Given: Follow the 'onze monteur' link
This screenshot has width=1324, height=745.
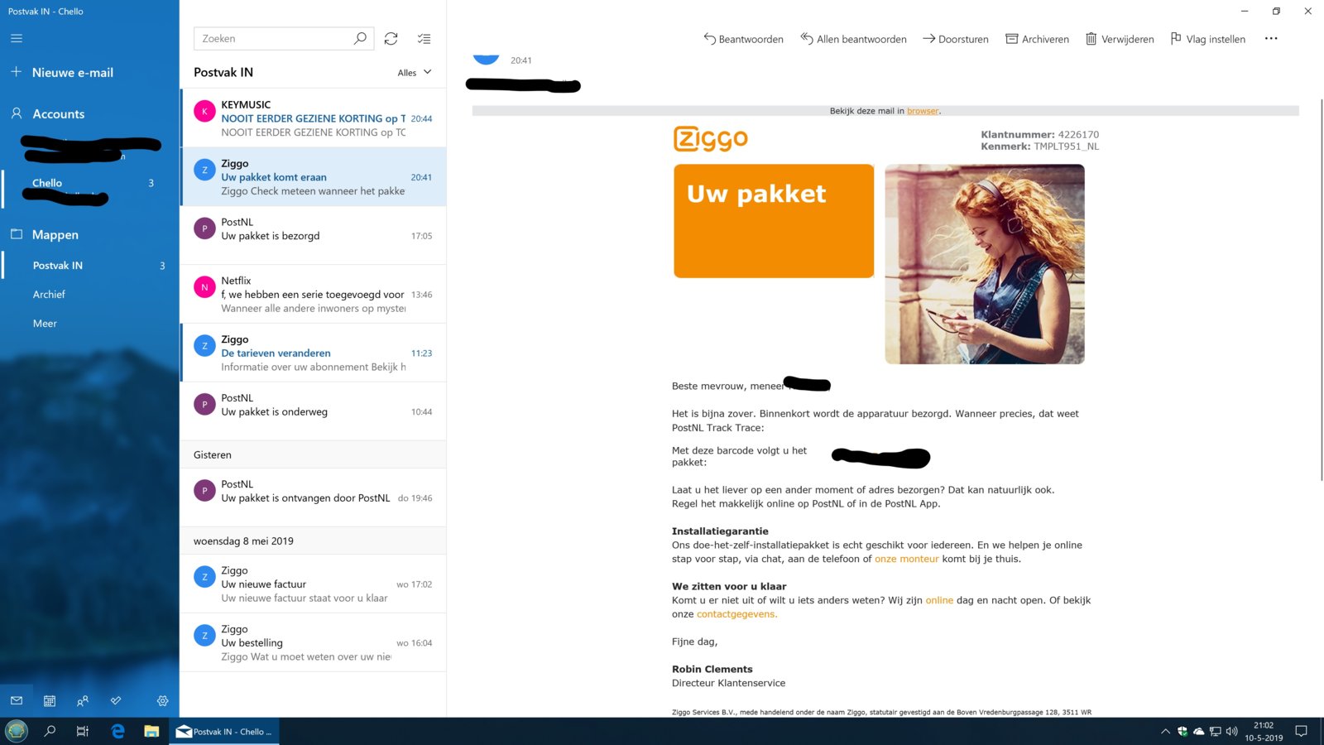Looking at the screenshot, I should point(906,559).
